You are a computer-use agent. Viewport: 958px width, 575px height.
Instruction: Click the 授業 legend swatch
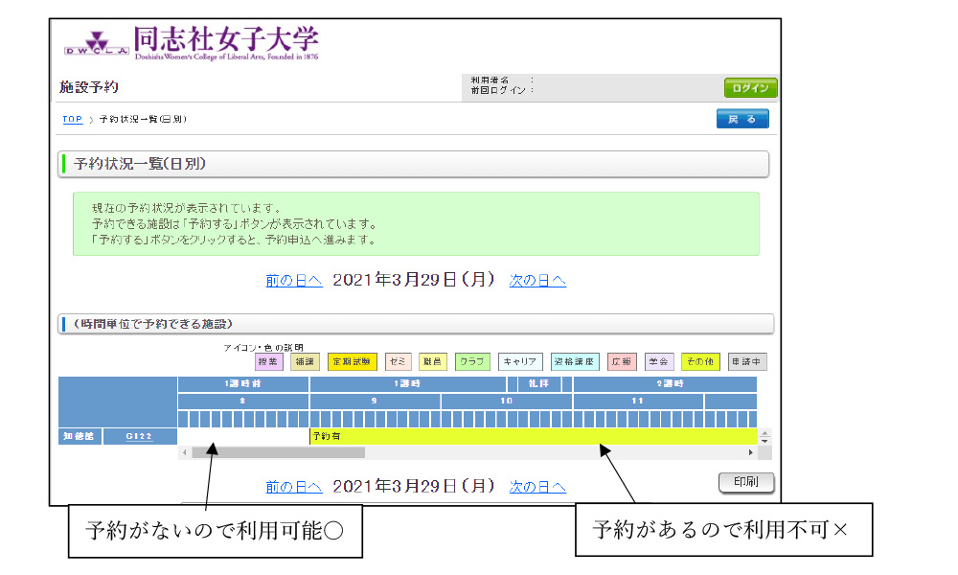[x=269, y=361]
